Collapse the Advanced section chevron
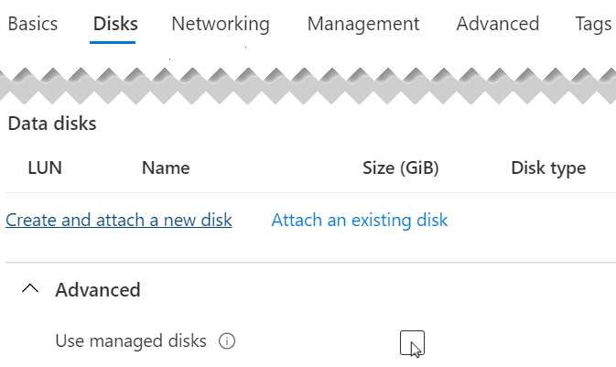 30,289
